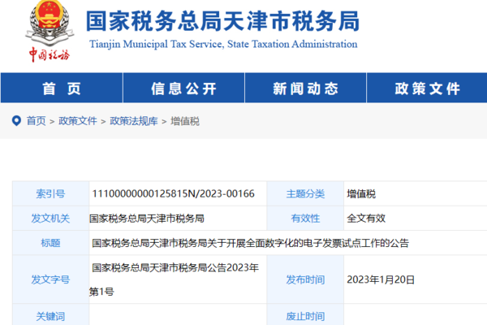Select index number 11100000000125815N/2023-00166

pyautogui.click(x=174, y=193)
